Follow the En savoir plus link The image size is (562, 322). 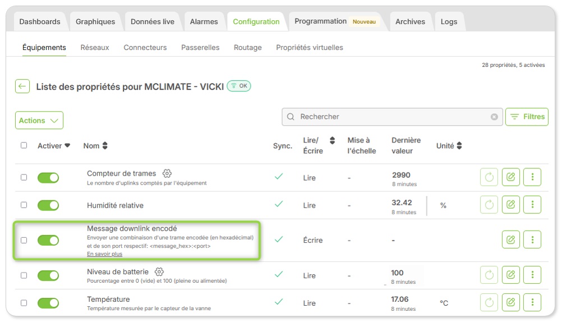coord(104,254)
